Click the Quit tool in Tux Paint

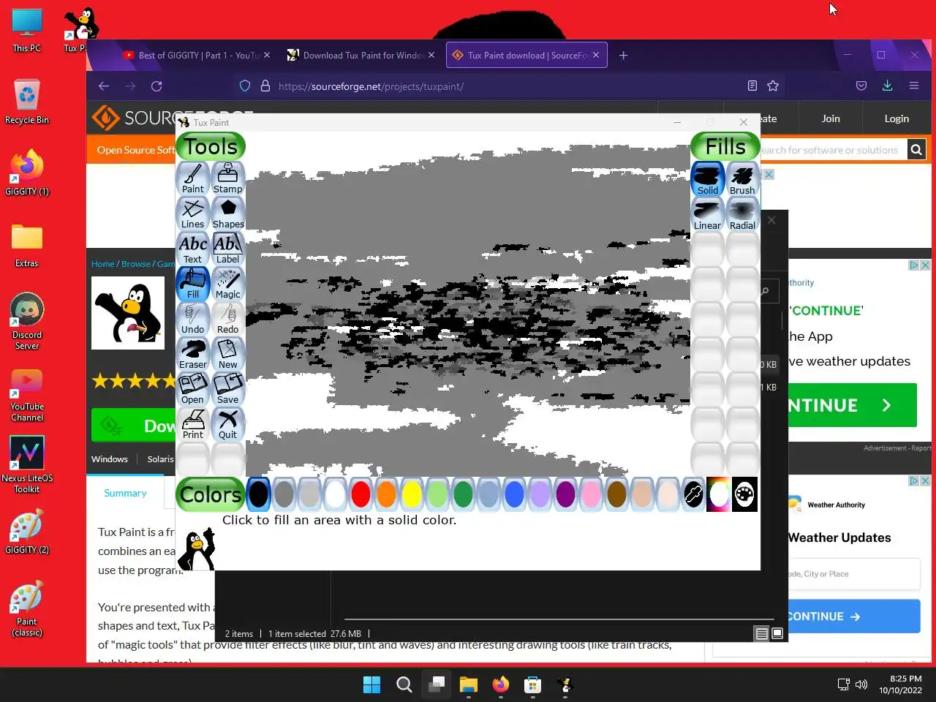(228, 424)
